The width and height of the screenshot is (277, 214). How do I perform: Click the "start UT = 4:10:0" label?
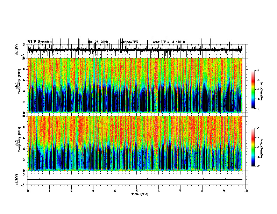pos(169,42)
